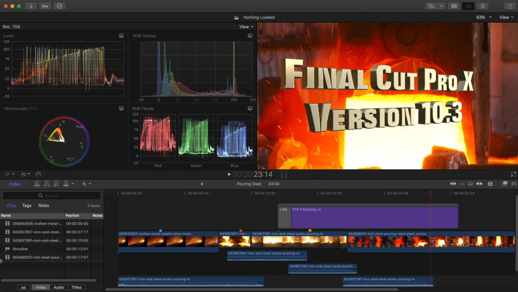The image size is (518, 292).
Task: Expand the edit options chevron after Overwrite
Action: point(73,184)
